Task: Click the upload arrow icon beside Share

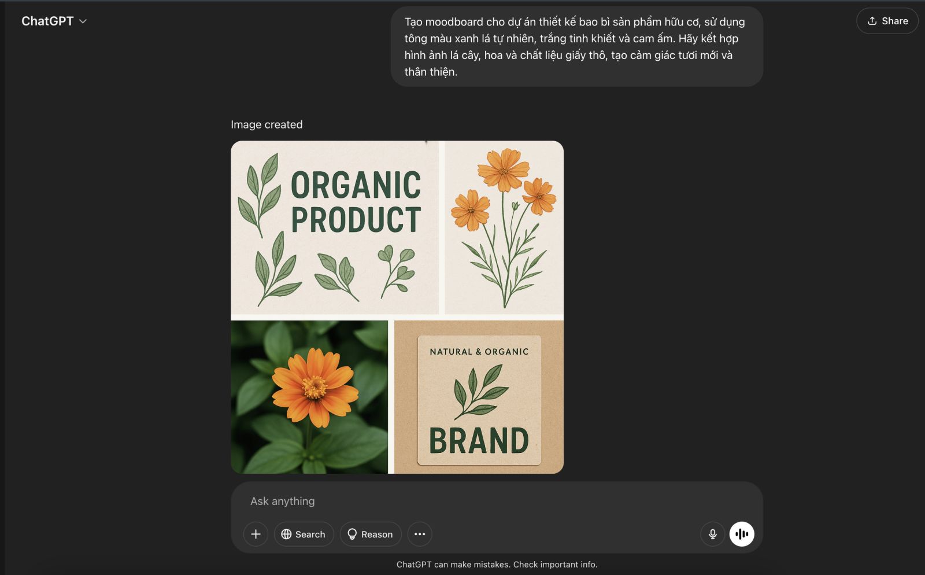Action: (872, 21)
